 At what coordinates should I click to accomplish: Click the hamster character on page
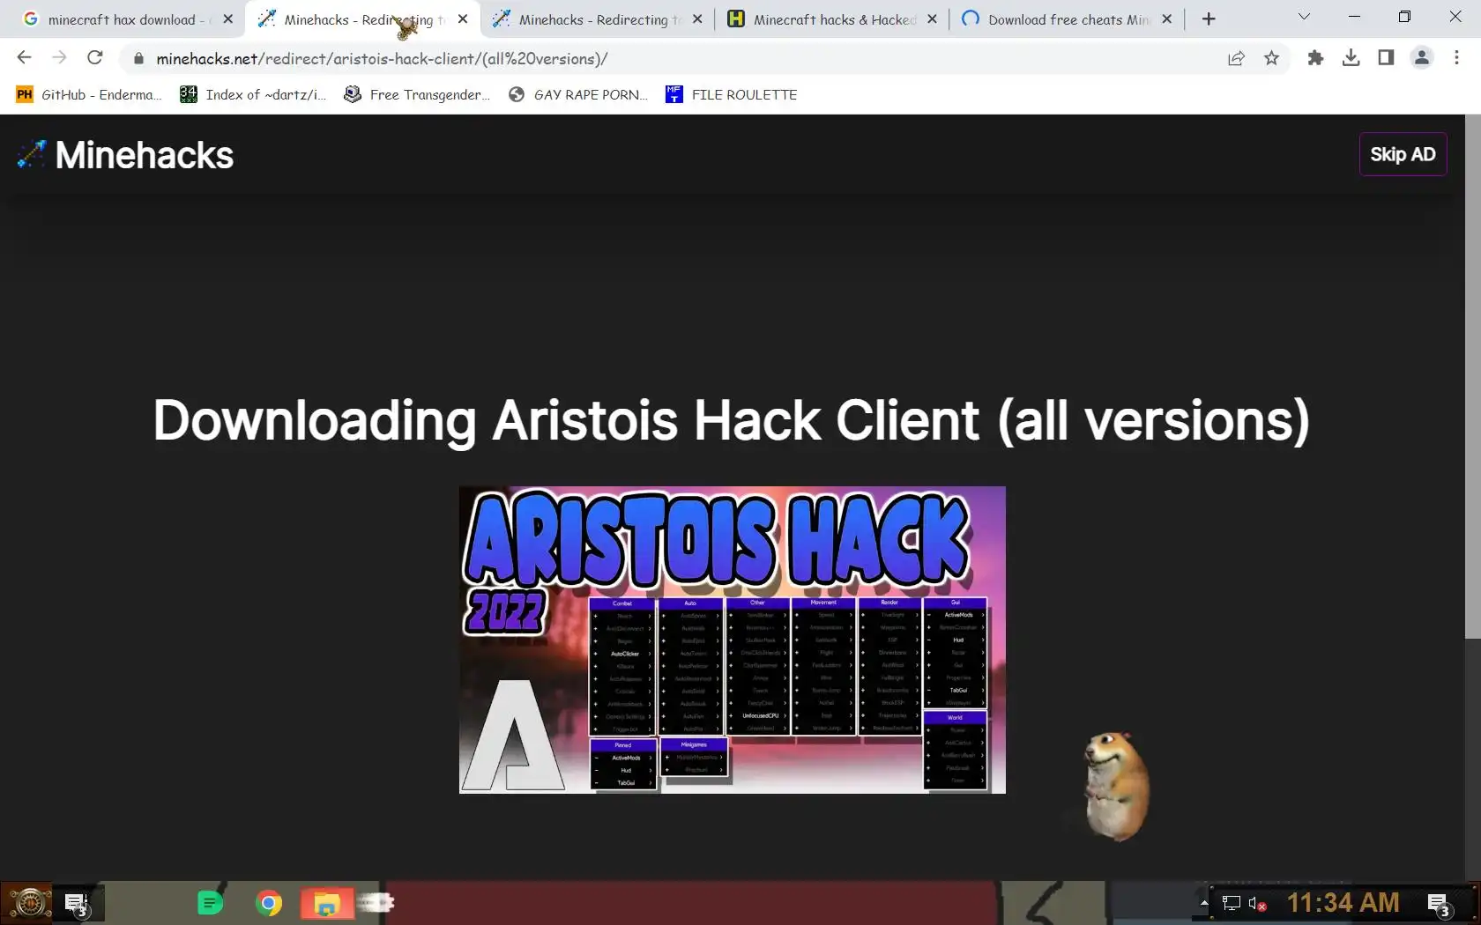click(x=1116, y=786)
